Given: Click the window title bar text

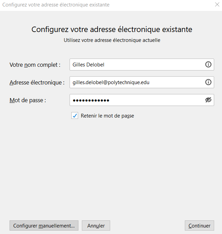Looking at the screenshot, I should click(x=56, y=5).
